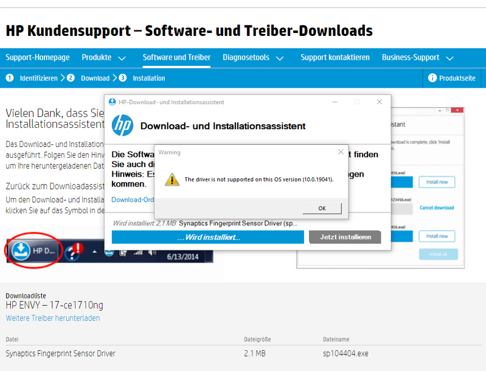Click the volume speaker icon in tray image

[152, 252]
